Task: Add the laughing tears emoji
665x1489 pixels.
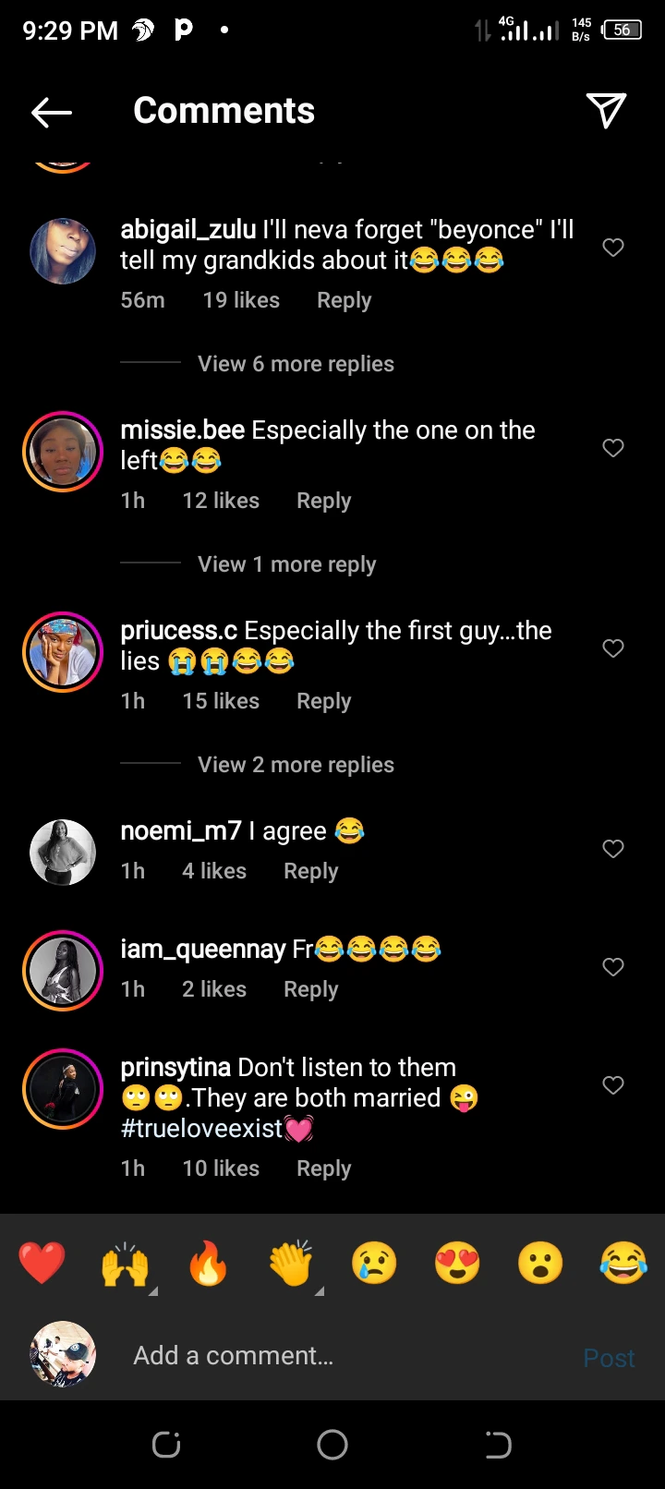Action: point(623,1264)
